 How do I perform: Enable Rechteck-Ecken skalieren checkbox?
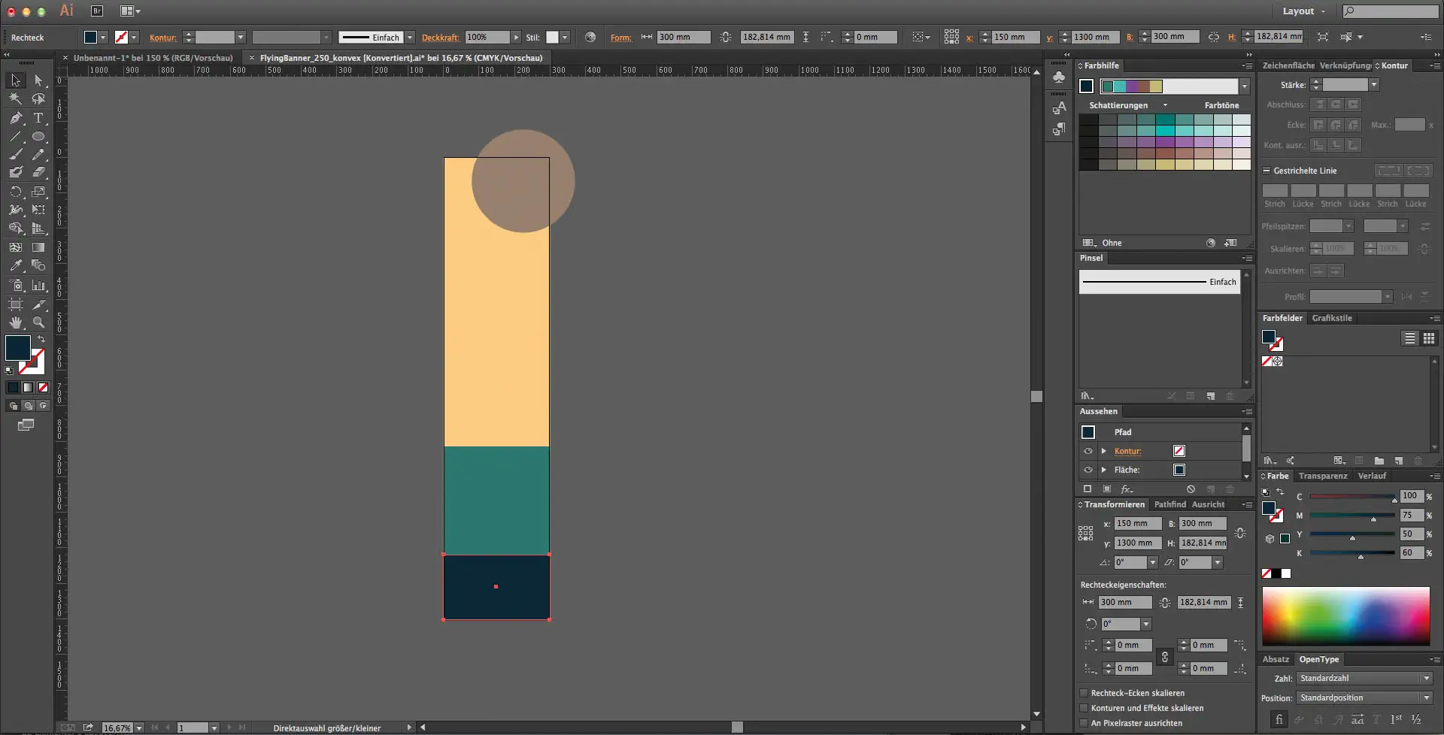1084,693
